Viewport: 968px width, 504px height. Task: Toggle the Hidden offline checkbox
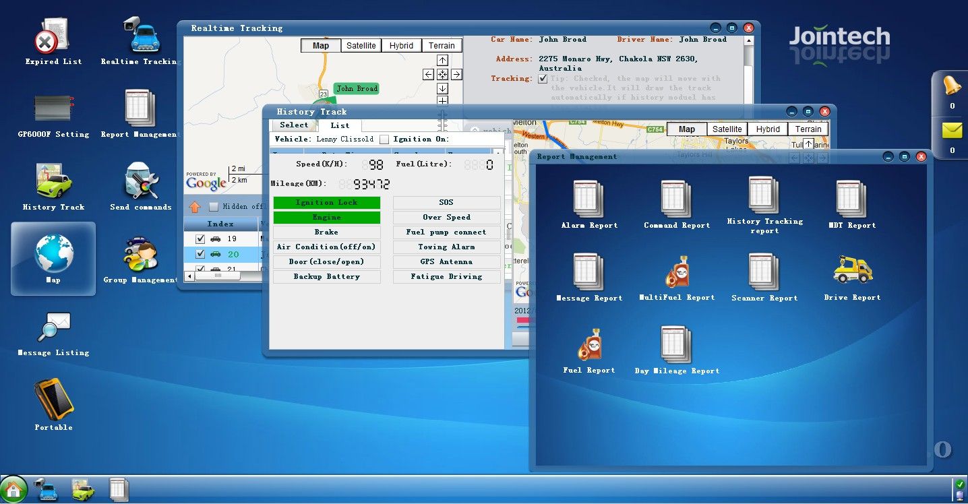coord(214,207)
